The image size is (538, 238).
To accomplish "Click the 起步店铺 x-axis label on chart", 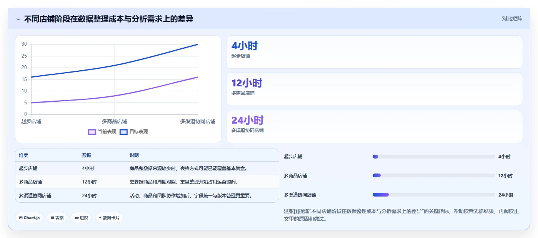I will pos(31,121).
